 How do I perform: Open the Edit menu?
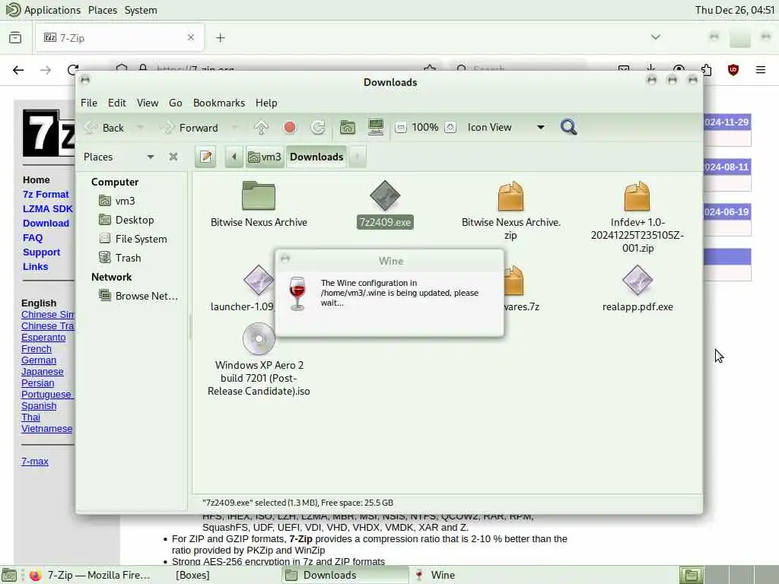[117, 103]
